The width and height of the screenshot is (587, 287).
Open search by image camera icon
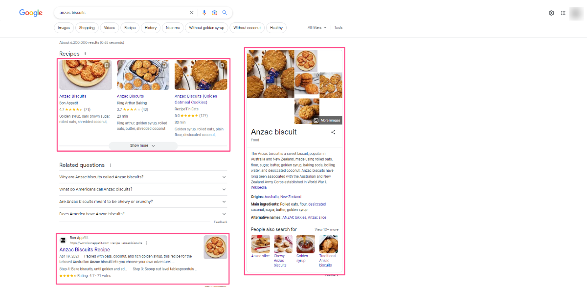(x=214, y=13)
